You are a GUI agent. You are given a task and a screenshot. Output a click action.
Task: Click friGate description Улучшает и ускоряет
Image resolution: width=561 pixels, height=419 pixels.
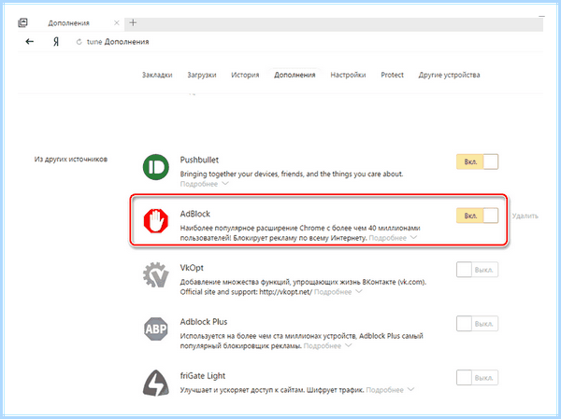pyautogui.click(x=272, y=390)
